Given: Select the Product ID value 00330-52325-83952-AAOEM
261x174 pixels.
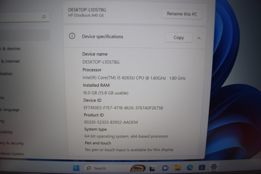Looking at the screenshot, I should [111, 122].
